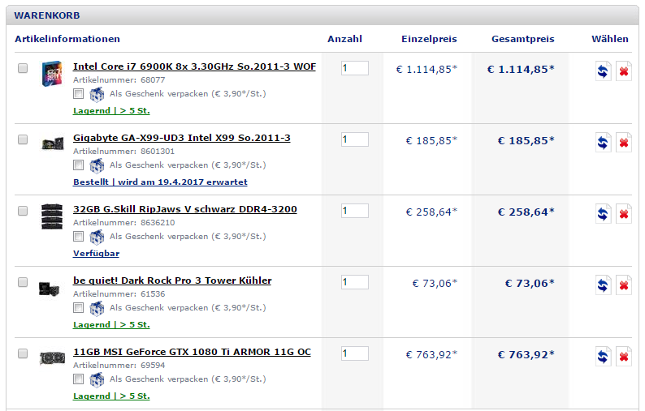Select the MSI GeForce GTX 1080 Ti row checkbox
This screenshot has width=645, height=411.
click(23, 353)
